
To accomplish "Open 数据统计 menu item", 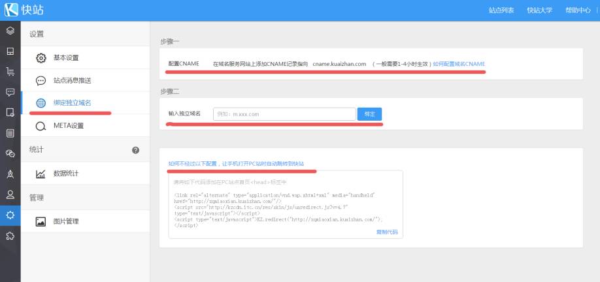I will 86,174.
